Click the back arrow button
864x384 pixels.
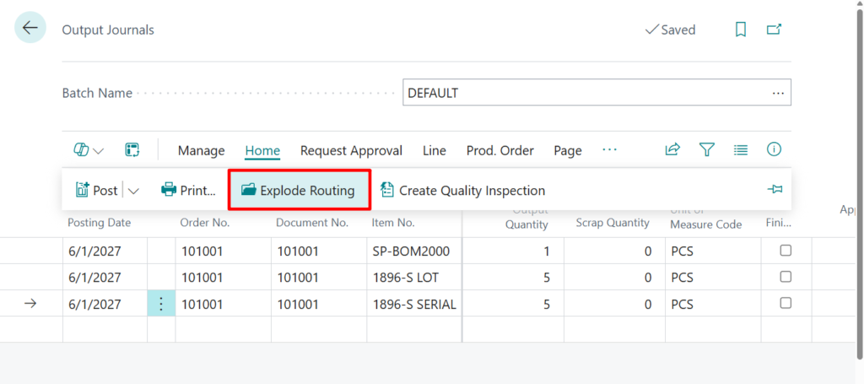coord(30,28)
